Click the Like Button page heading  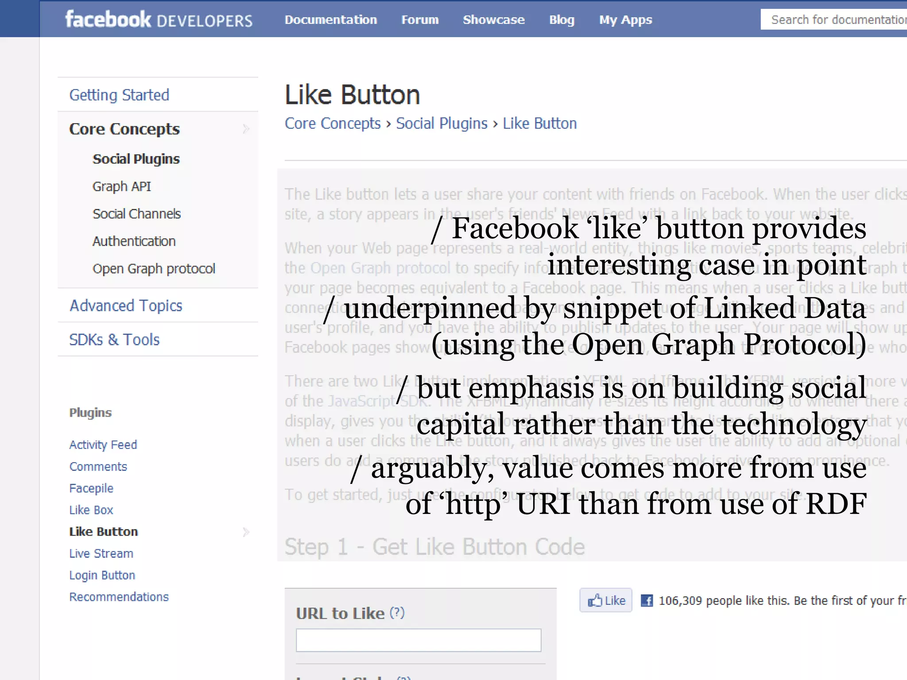[x=353, y=95]
